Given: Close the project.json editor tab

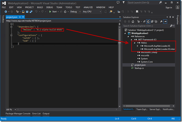Looking at the screenshot, I should click(x=23, y=17).
